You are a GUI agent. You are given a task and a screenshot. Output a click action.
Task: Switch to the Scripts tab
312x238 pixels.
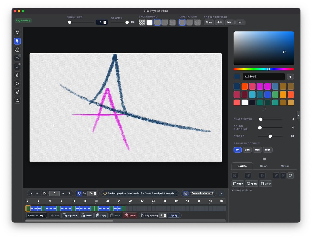(x=242, y=166)
